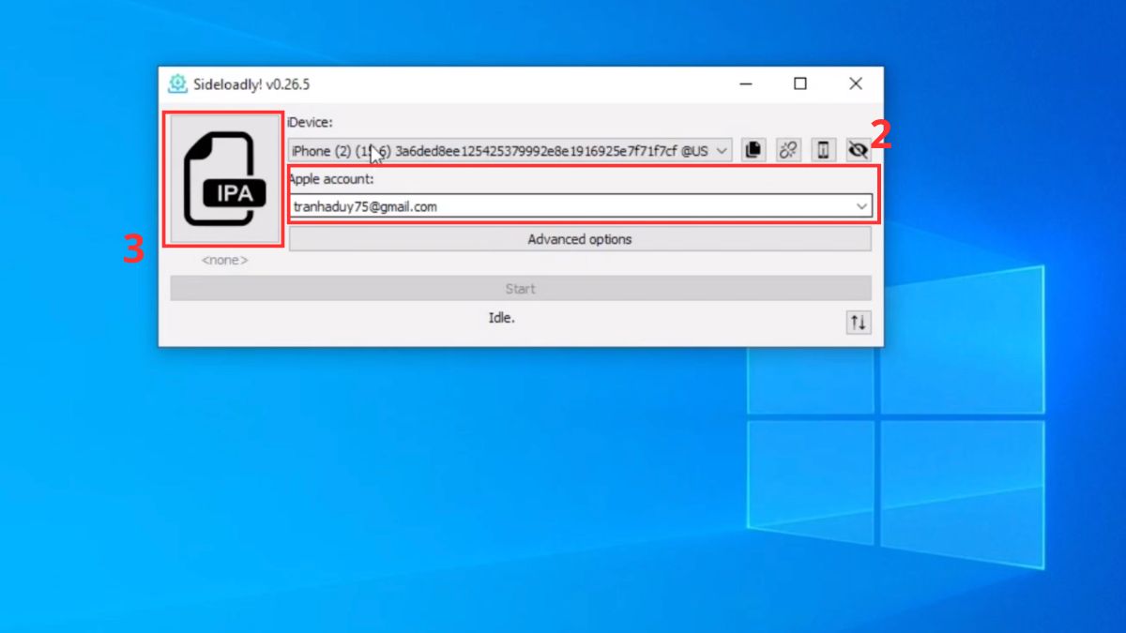
Task: Click the Start button
Action: coord(521,289)
